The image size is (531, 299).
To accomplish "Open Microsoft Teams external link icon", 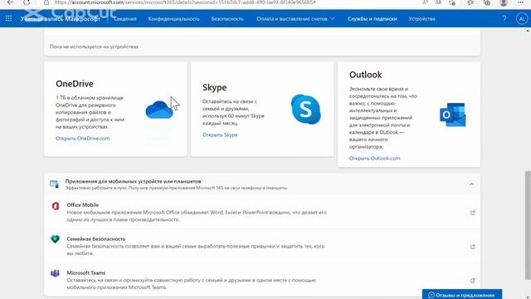I will click(x=472, y=281).
